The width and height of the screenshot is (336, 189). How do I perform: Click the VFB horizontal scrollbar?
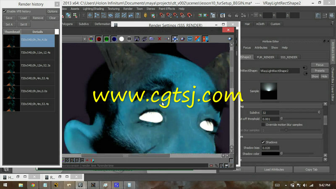pyautogui.click(x=126, y=155)
